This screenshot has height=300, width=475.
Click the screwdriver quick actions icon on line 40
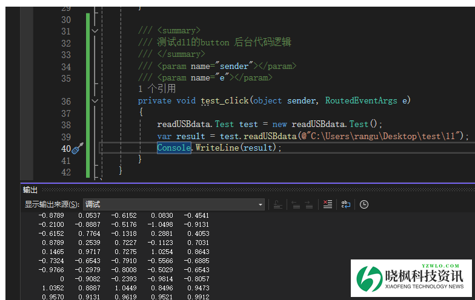(x=78, y=148)
